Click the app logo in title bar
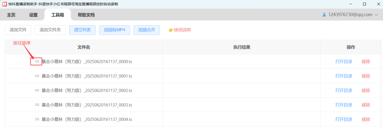Viewport: 383px width, 130px height. tap(4, 4)
